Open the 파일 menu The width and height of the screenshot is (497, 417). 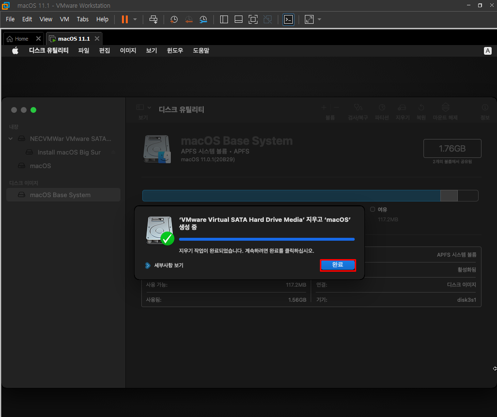pyautogui.click(x=84, y=51)
